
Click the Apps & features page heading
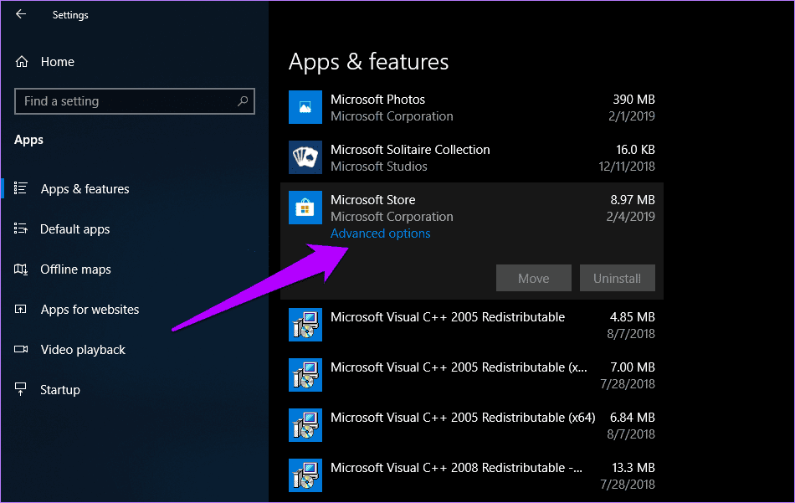(368, 62)
